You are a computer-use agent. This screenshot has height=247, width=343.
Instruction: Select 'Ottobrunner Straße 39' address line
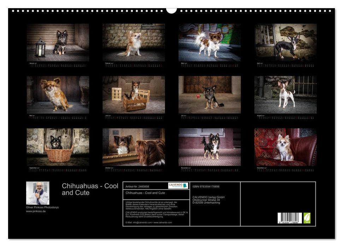click(x=206, y=200)
